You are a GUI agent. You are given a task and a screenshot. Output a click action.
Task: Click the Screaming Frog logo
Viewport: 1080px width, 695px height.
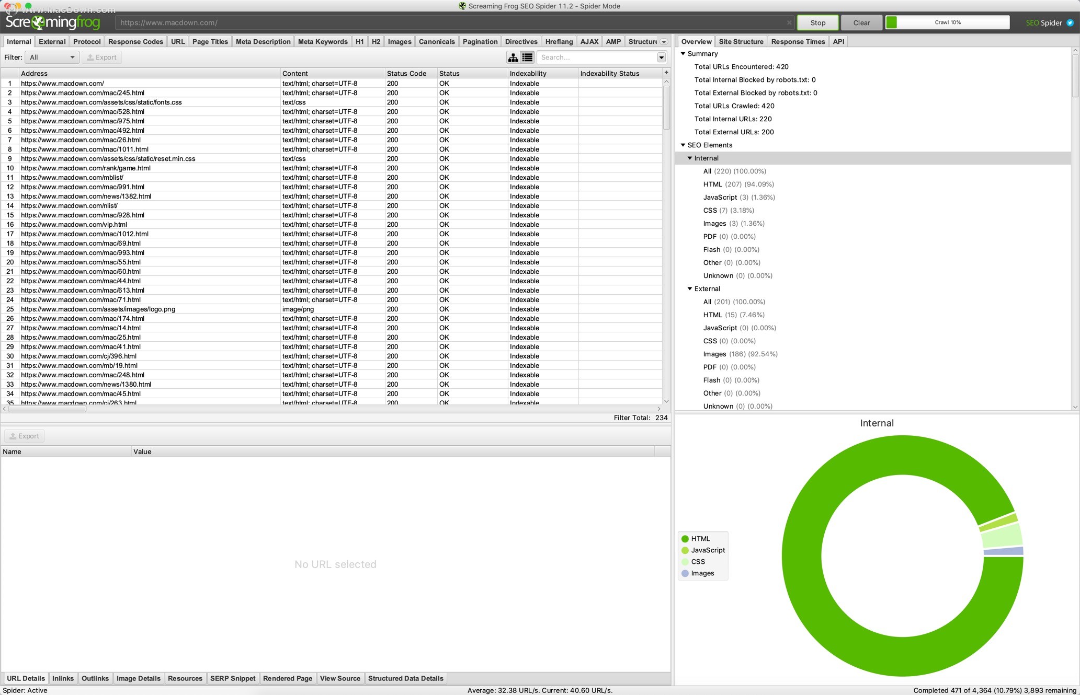coord(53,22)
